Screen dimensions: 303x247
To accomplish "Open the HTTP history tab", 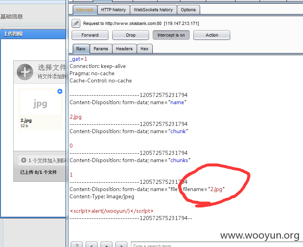I will point(113,10).
